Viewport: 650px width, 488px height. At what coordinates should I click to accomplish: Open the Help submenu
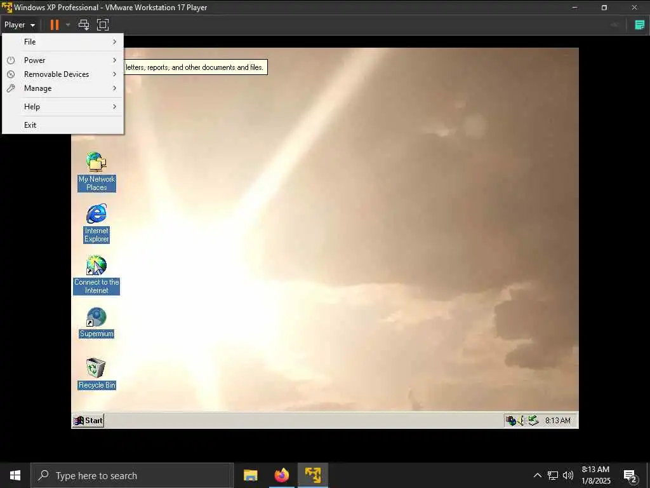tap(63, 107)
